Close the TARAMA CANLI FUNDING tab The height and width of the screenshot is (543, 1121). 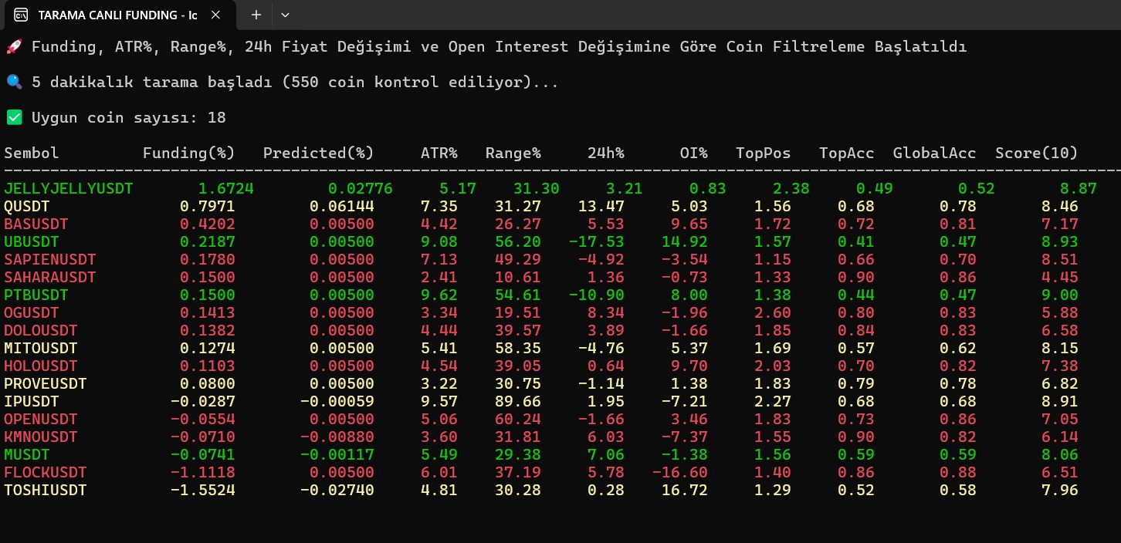[216, 15]
